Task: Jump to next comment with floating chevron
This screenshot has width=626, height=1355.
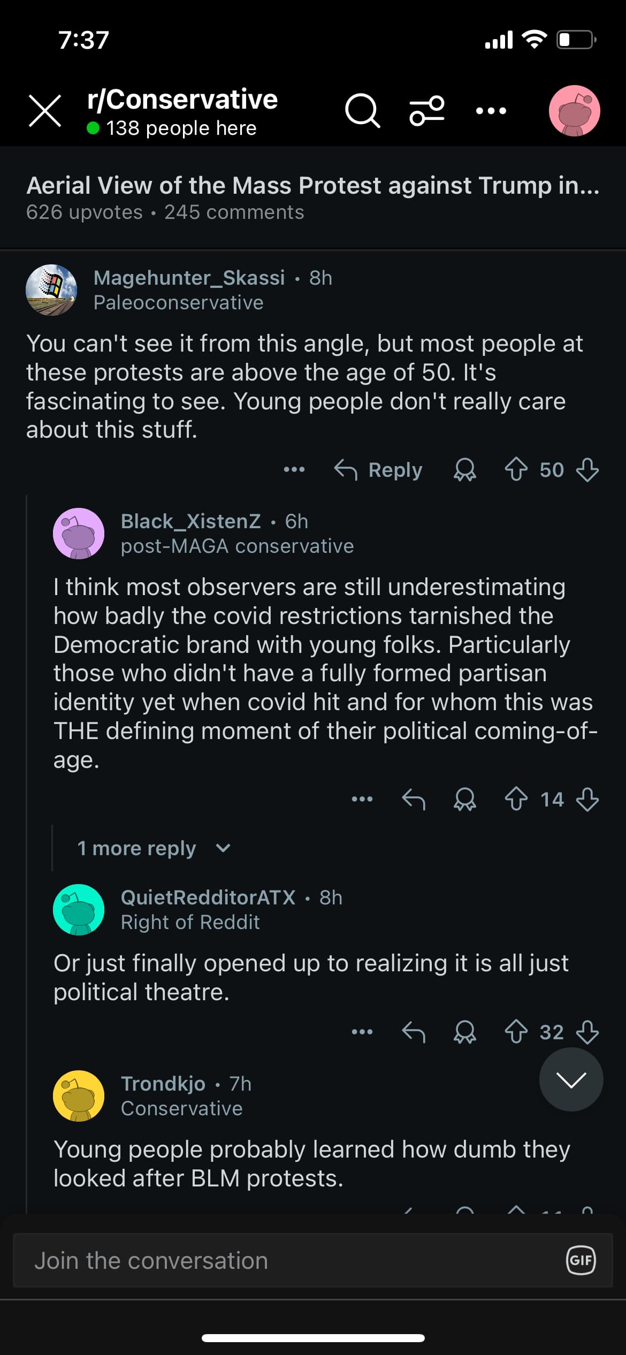Action: (x=571, y=1079)
